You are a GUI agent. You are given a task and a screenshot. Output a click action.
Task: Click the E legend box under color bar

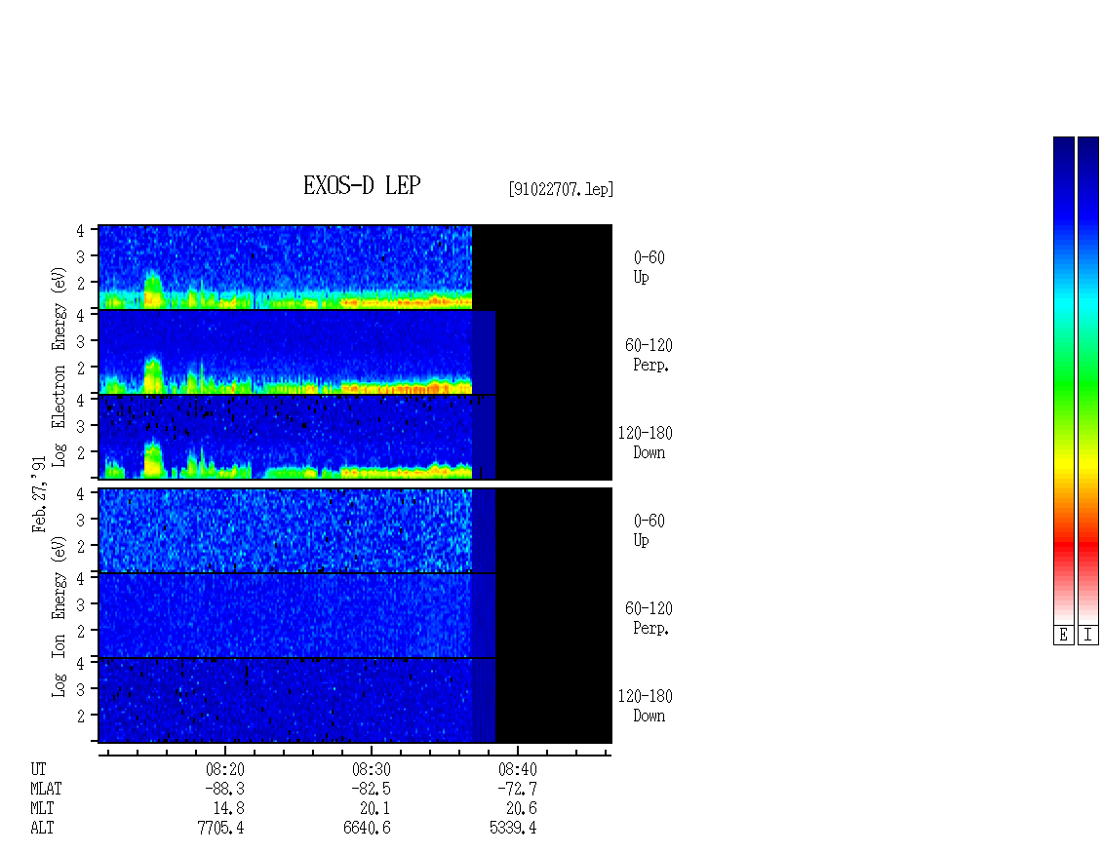click(x=1063, y=635)
